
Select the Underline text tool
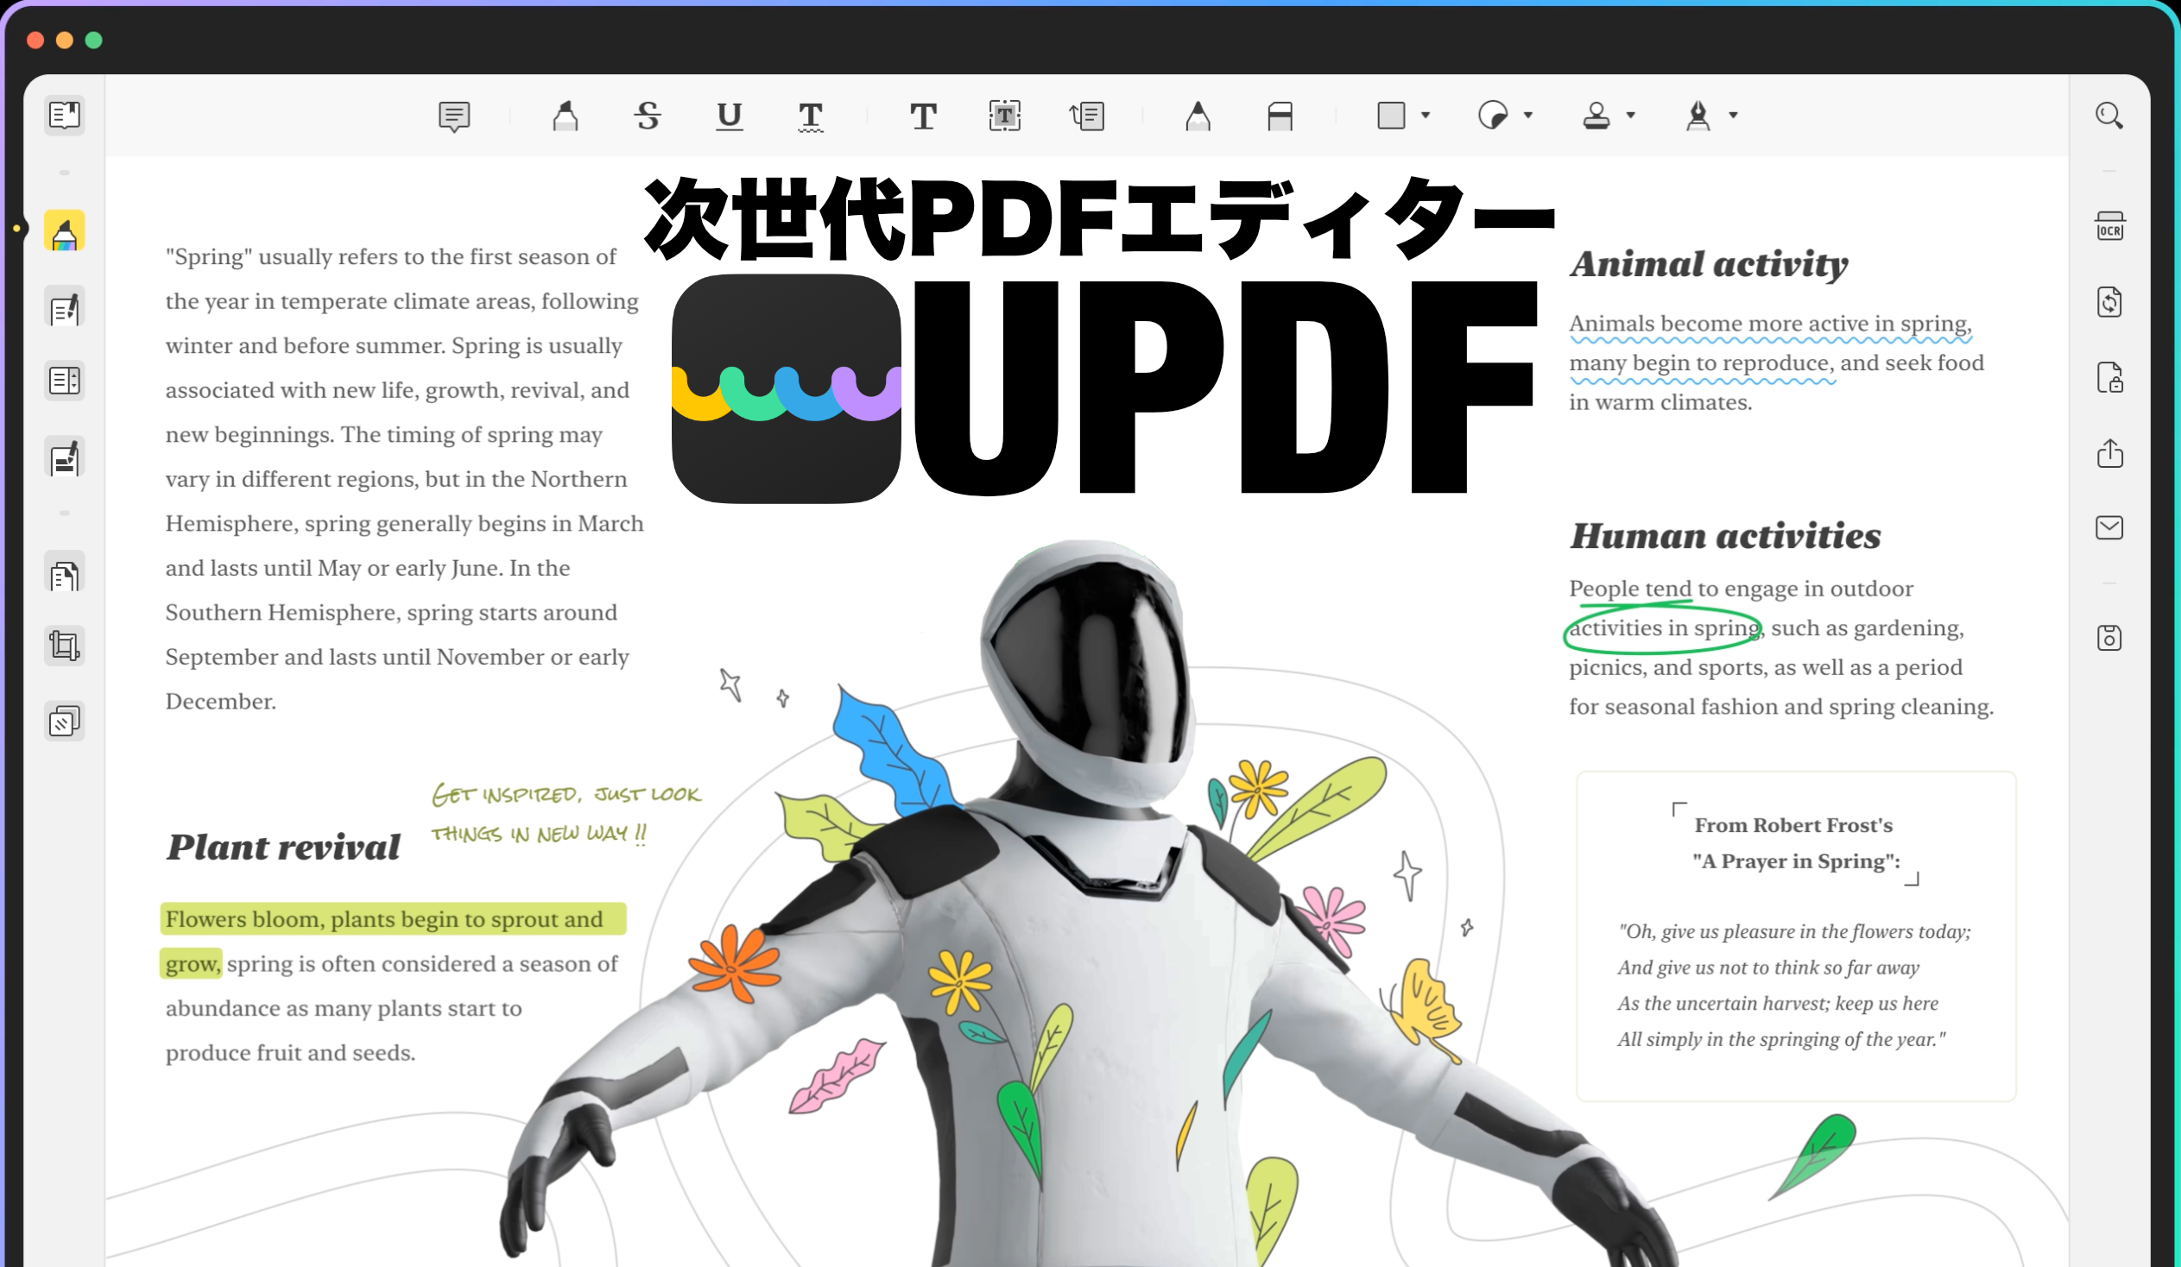click(730, 116)
